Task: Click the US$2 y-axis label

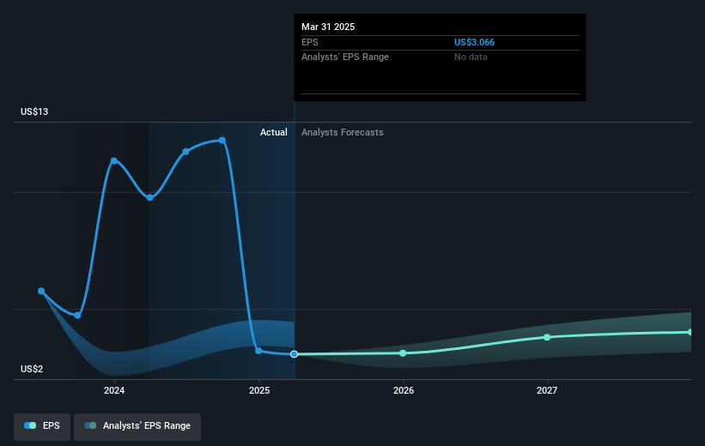Action: [x=32, y=369]
